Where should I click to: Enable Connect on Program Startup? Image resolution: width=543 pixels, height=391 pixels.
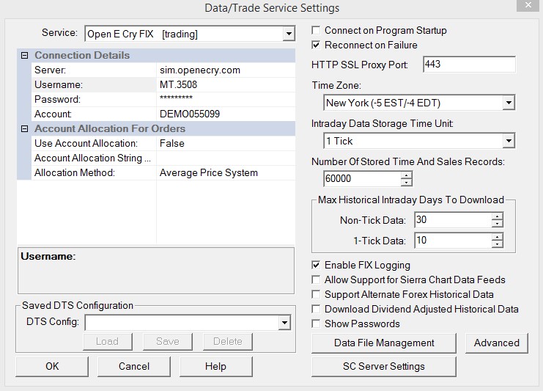click(317, 31)
